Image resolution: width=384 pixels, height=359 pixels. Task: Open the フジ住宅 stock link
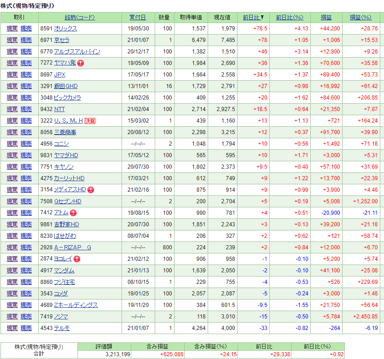64,282
